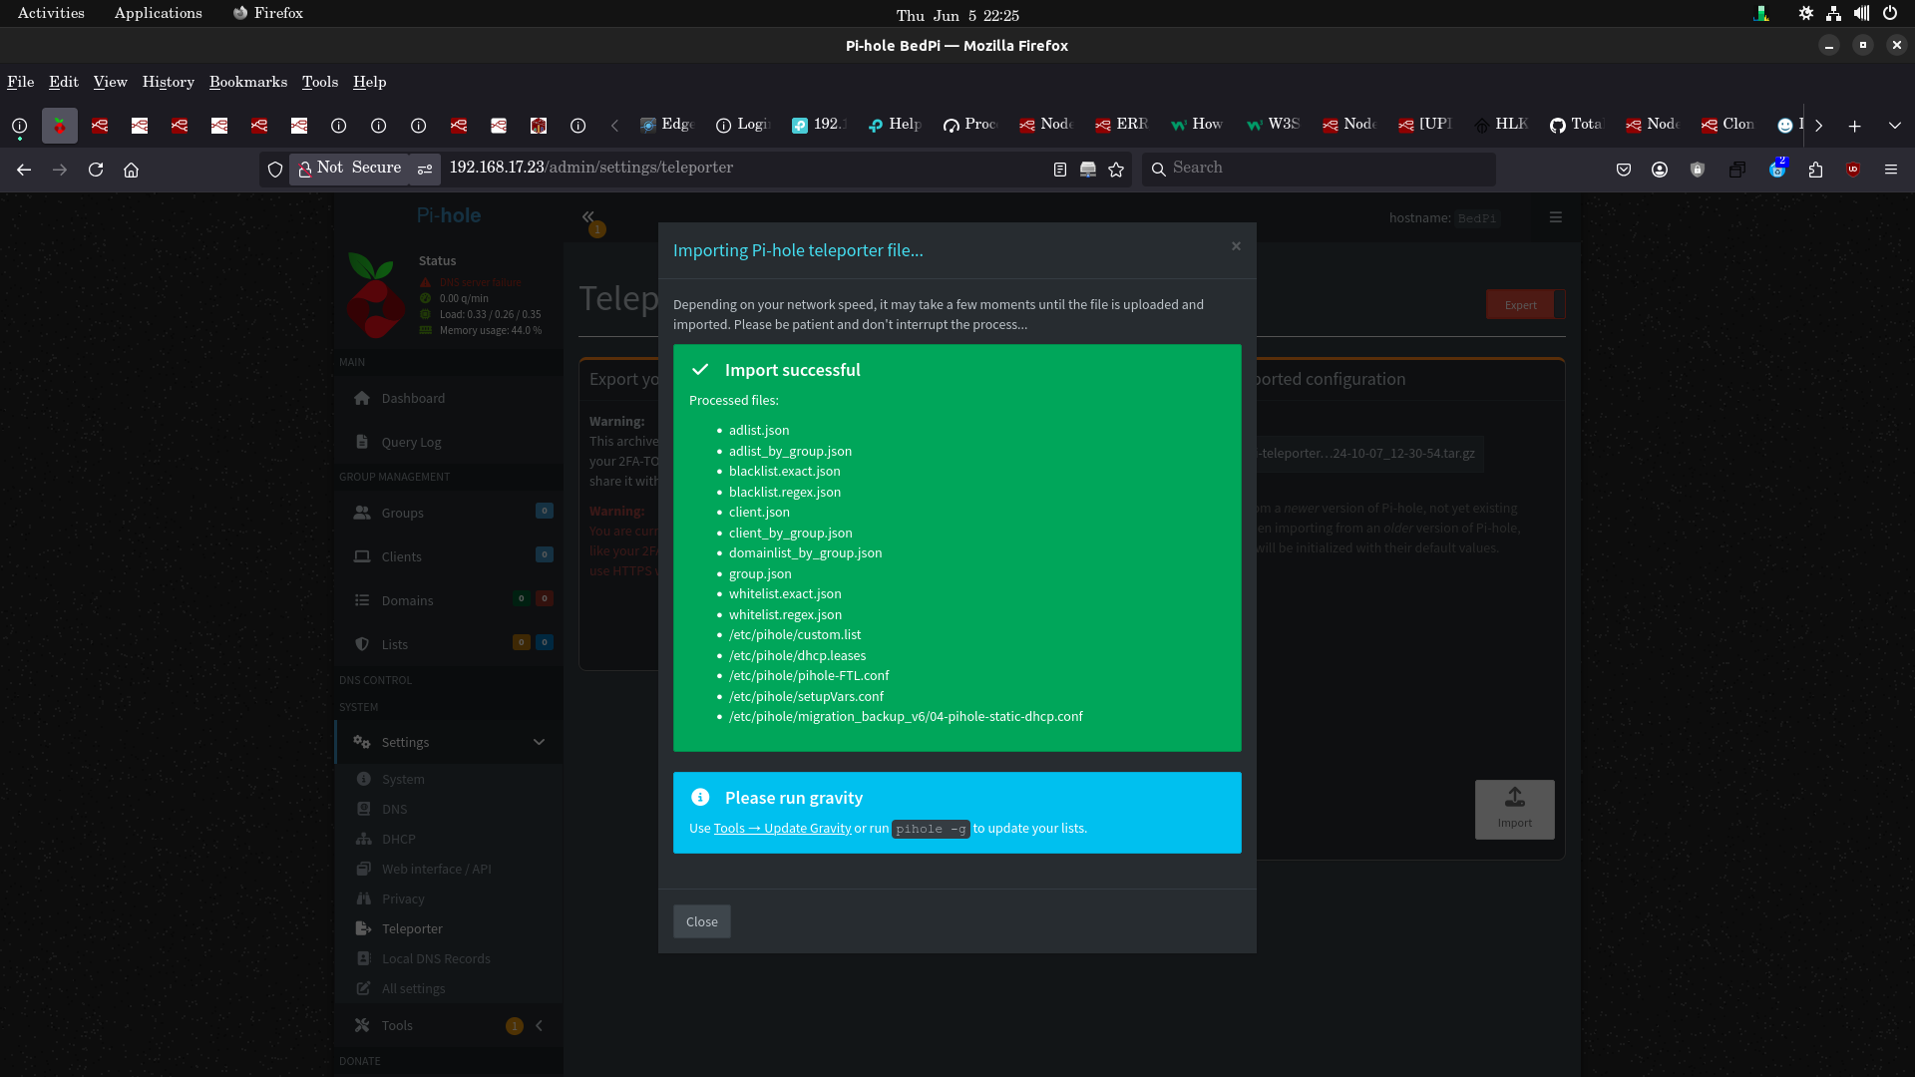Open a new tab with plus icon
The image size is (1915, 1077).
click(1855, 126)
